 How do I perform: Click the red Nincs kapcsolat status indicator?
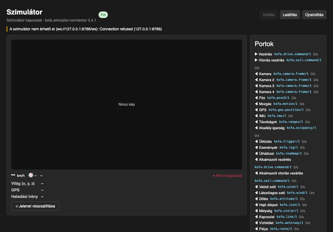coord(227,176)
